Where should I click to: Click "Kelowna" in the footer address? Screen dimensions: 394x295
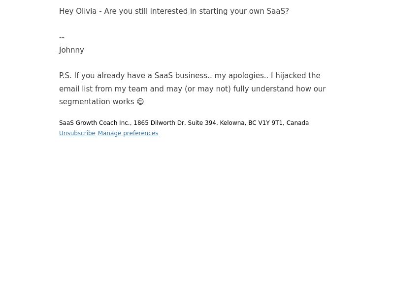tap(232, 123)
